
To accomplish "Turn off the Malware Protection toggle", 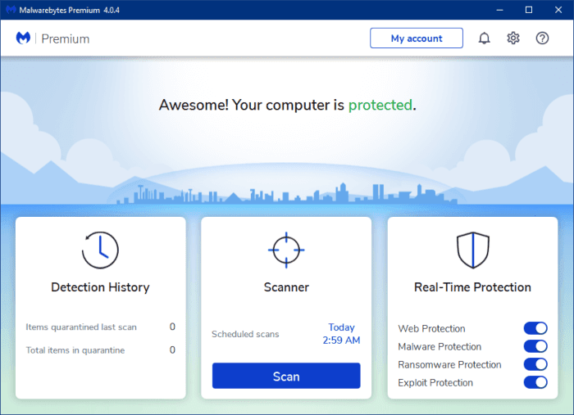I will coord(535,346).
